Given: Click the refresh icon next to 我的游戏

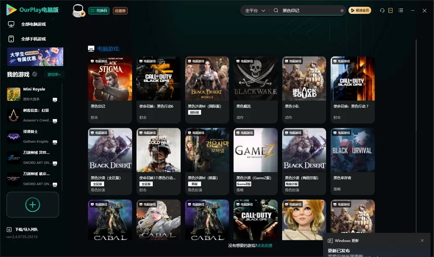Looking at the screenshot, I should pos(35,74).
